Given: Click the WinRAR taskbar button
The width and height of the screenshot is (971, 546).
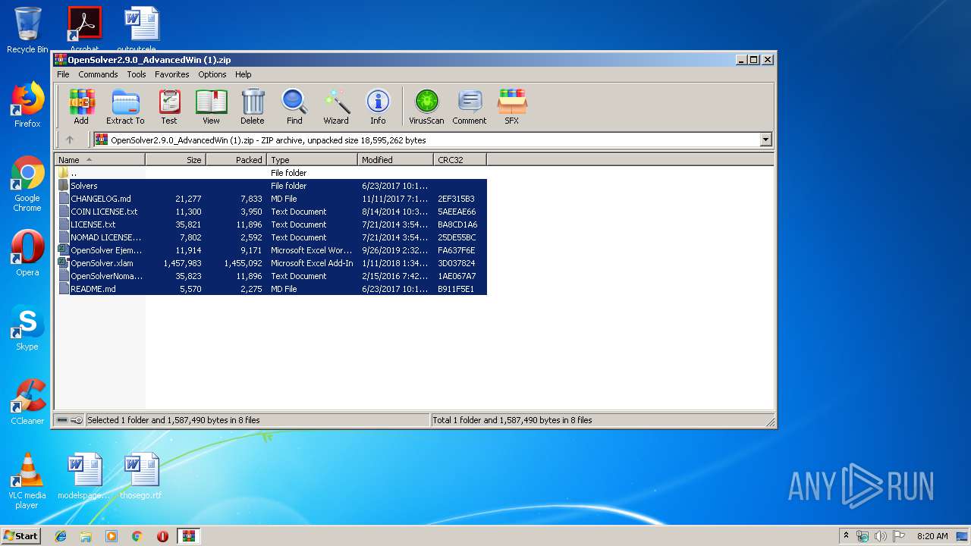Looking at the screenshot, I should [188, 536].
